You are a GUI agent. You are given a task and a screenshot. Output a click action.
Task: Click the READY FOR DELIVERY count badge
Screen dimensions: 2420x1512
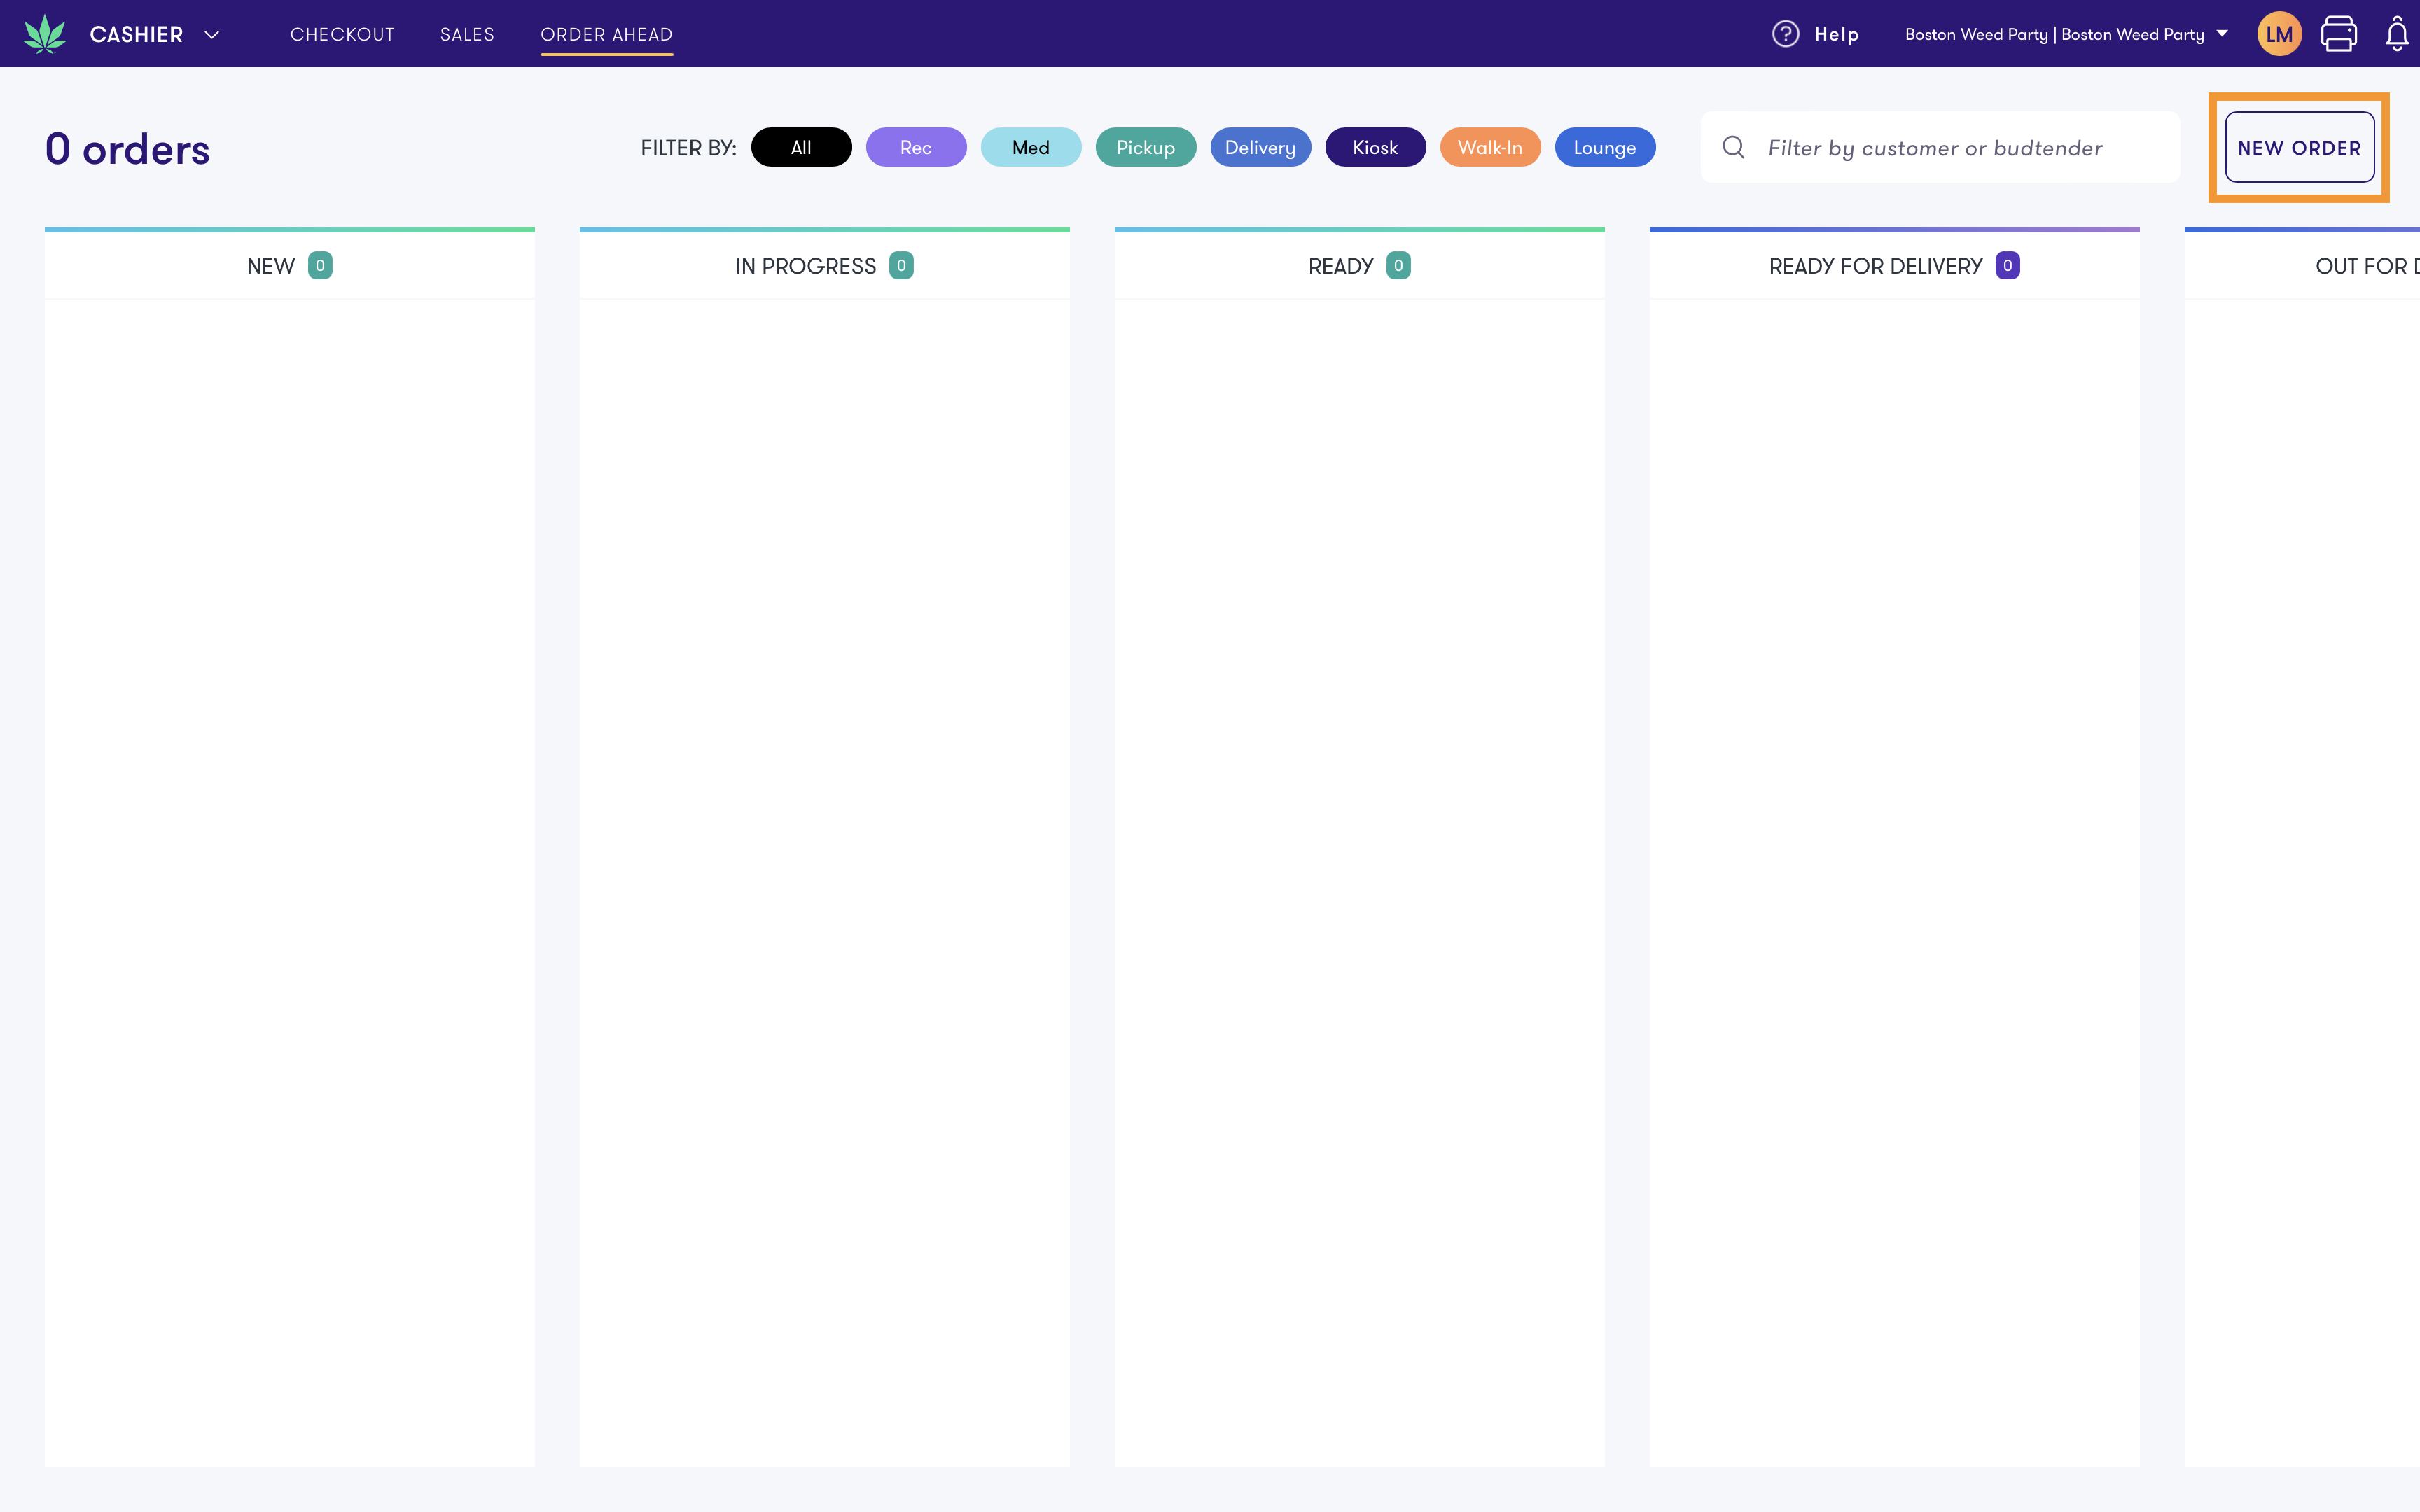click(2007, 265)
